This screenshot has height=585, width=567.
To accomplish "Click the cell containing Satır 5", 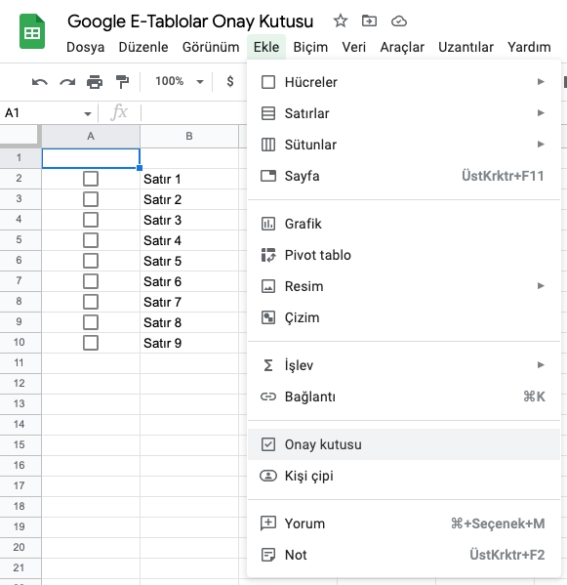I will pos(189,261).
